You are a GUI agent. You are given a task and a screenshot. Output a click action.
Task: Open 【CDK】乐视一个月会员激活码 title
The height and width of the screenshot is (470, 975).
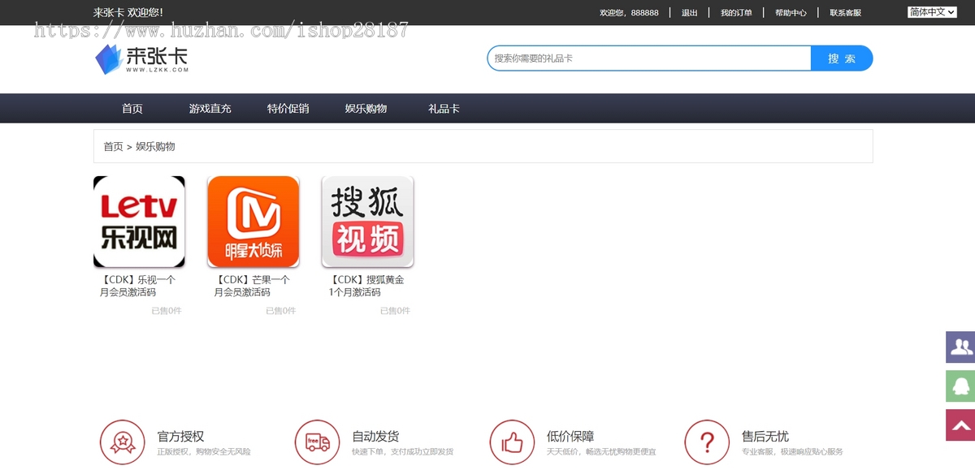[137, 286]
